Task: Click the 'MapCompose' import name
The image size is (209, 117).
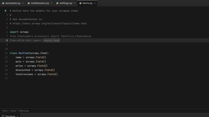Action: tap(84, 36)
